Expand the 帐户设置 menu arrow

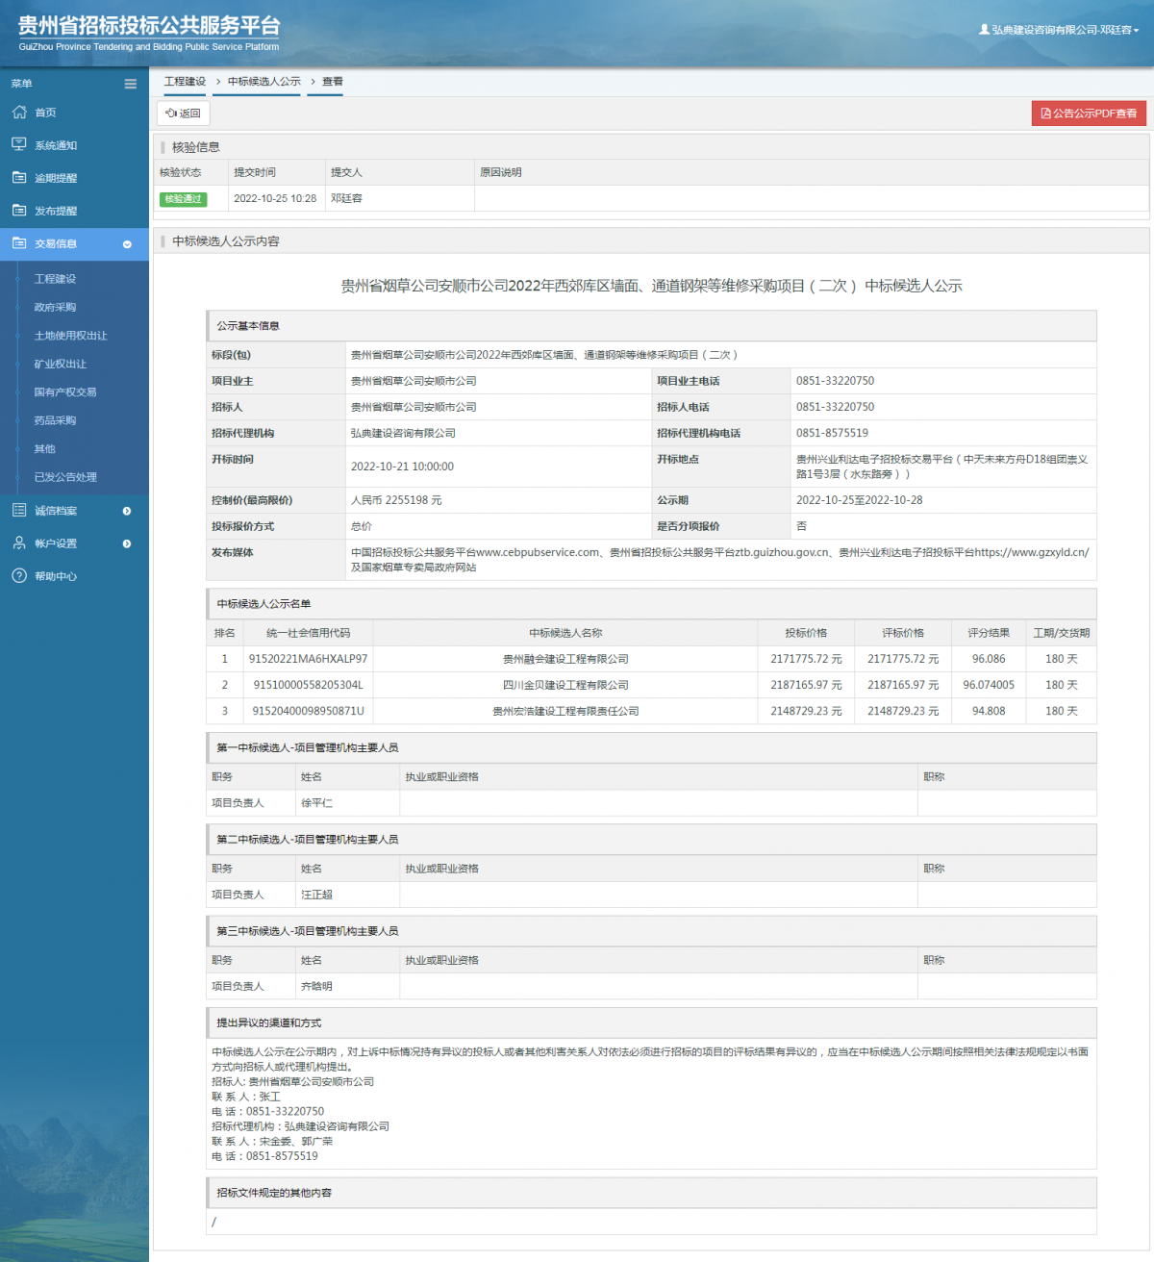click(x=127, y=543)
